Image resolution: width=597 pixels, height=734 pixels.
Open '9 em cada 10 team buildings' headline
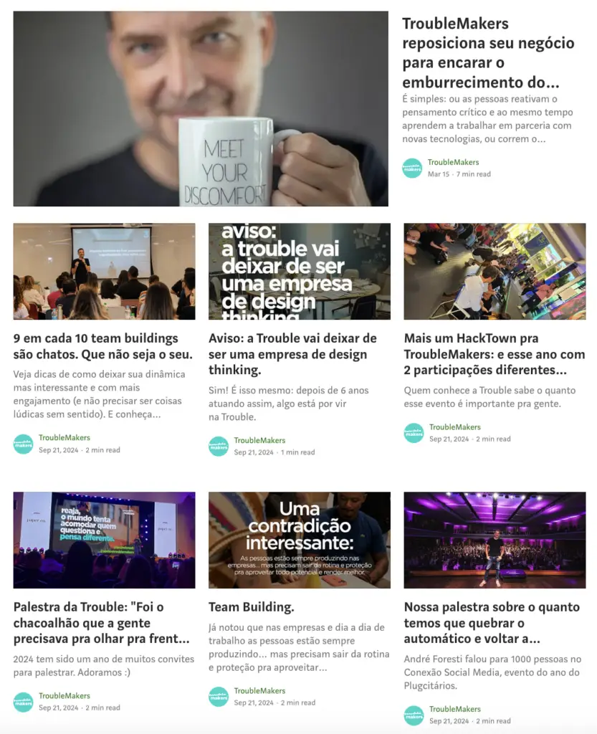[103, 346]
